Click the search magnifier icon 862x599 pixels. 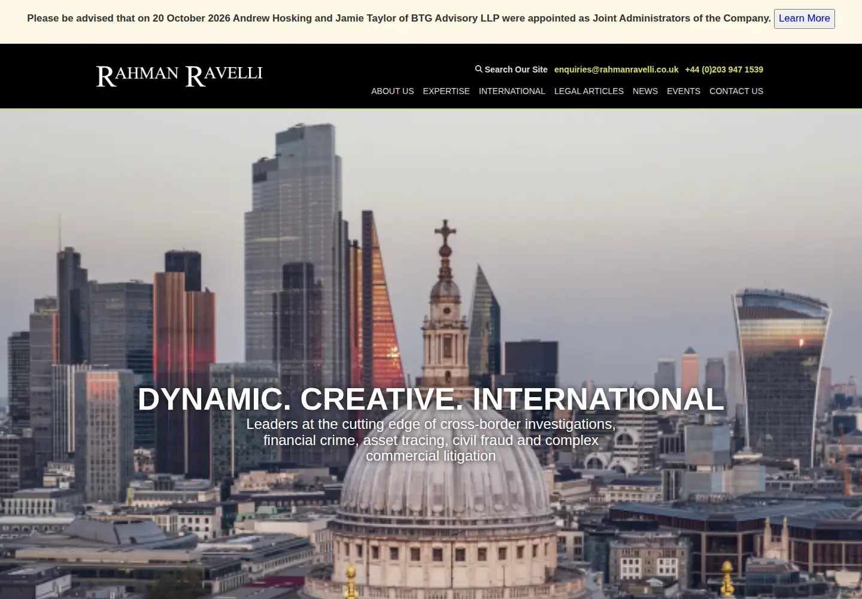click(479, 69)
